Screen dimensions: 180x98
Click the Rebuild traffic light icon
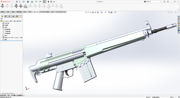tap(48, 2)
